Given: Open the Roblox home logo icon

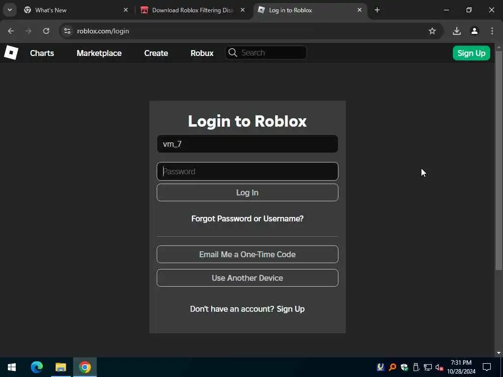Looking at the screenshot, I should [11, 53].
